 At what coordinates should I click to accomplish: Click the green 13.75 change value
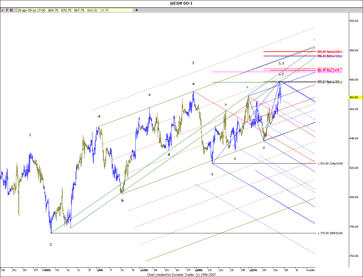click(104, 10)
